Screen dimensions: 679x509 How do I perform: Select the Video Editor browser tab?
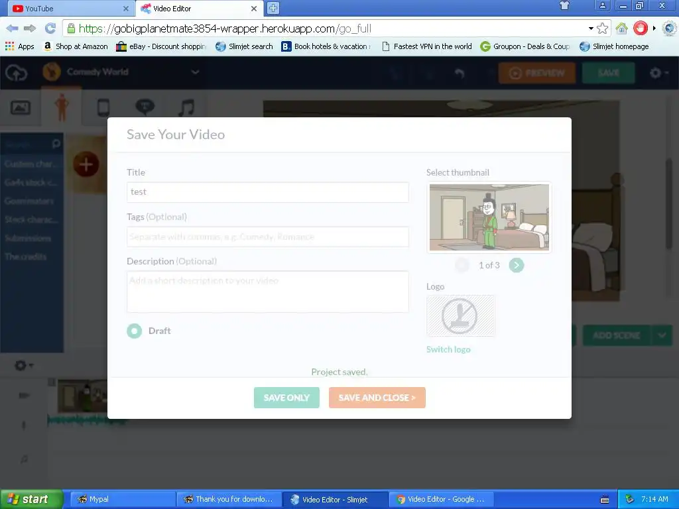[198, 8]
